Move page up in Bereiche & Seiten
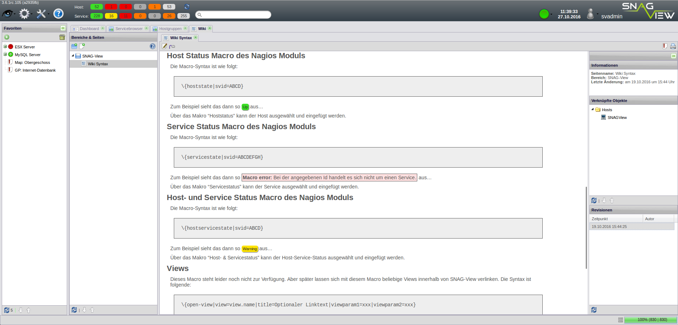The image size is (678, 325). 92,310
